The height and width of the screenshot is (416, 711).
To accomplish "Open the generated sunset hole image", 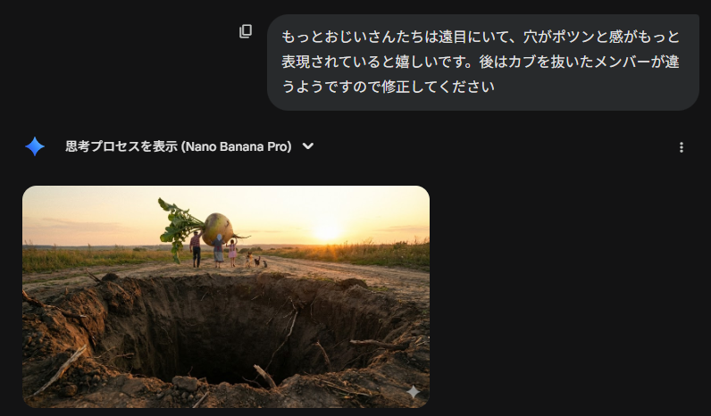I will [x=226, y=296].
